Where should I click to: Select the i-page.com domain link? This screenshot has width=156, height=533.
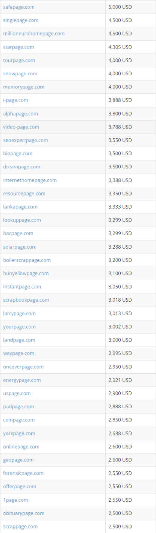tap(15, 100)
